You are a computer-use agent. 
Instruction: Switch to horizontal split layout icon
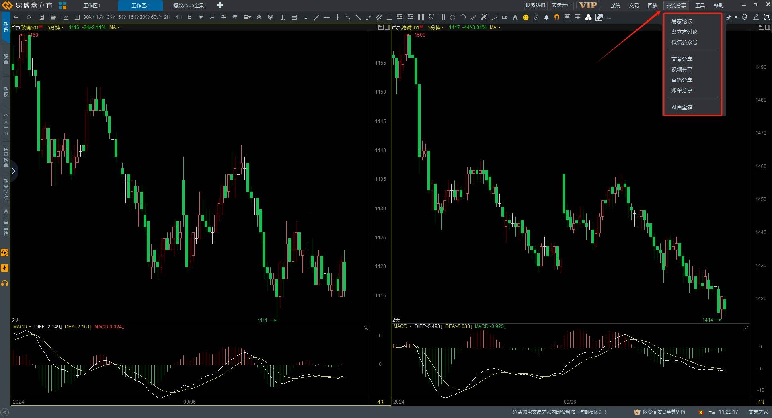pos(294,17)
